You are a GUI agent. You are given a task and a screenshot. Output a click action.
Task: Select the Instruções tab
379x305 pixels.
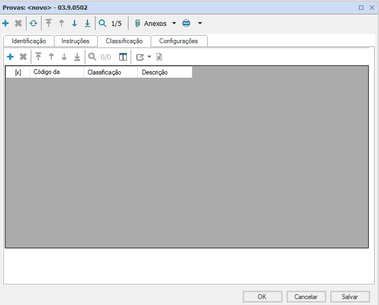tap(76, 41)
